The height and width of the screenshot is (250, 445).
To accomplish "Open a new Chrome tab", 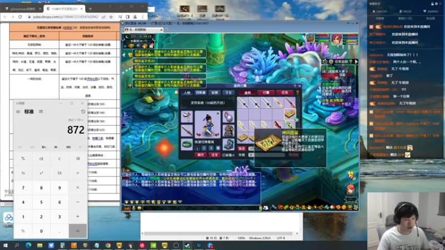I will (90, 9).
